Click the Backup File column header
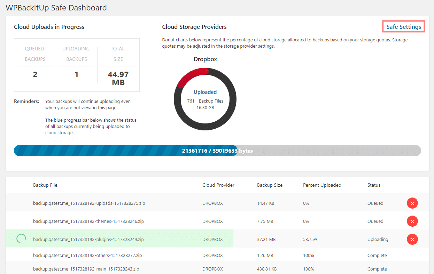The height and width of the screenshot is (274, 434). pos(45,185)
